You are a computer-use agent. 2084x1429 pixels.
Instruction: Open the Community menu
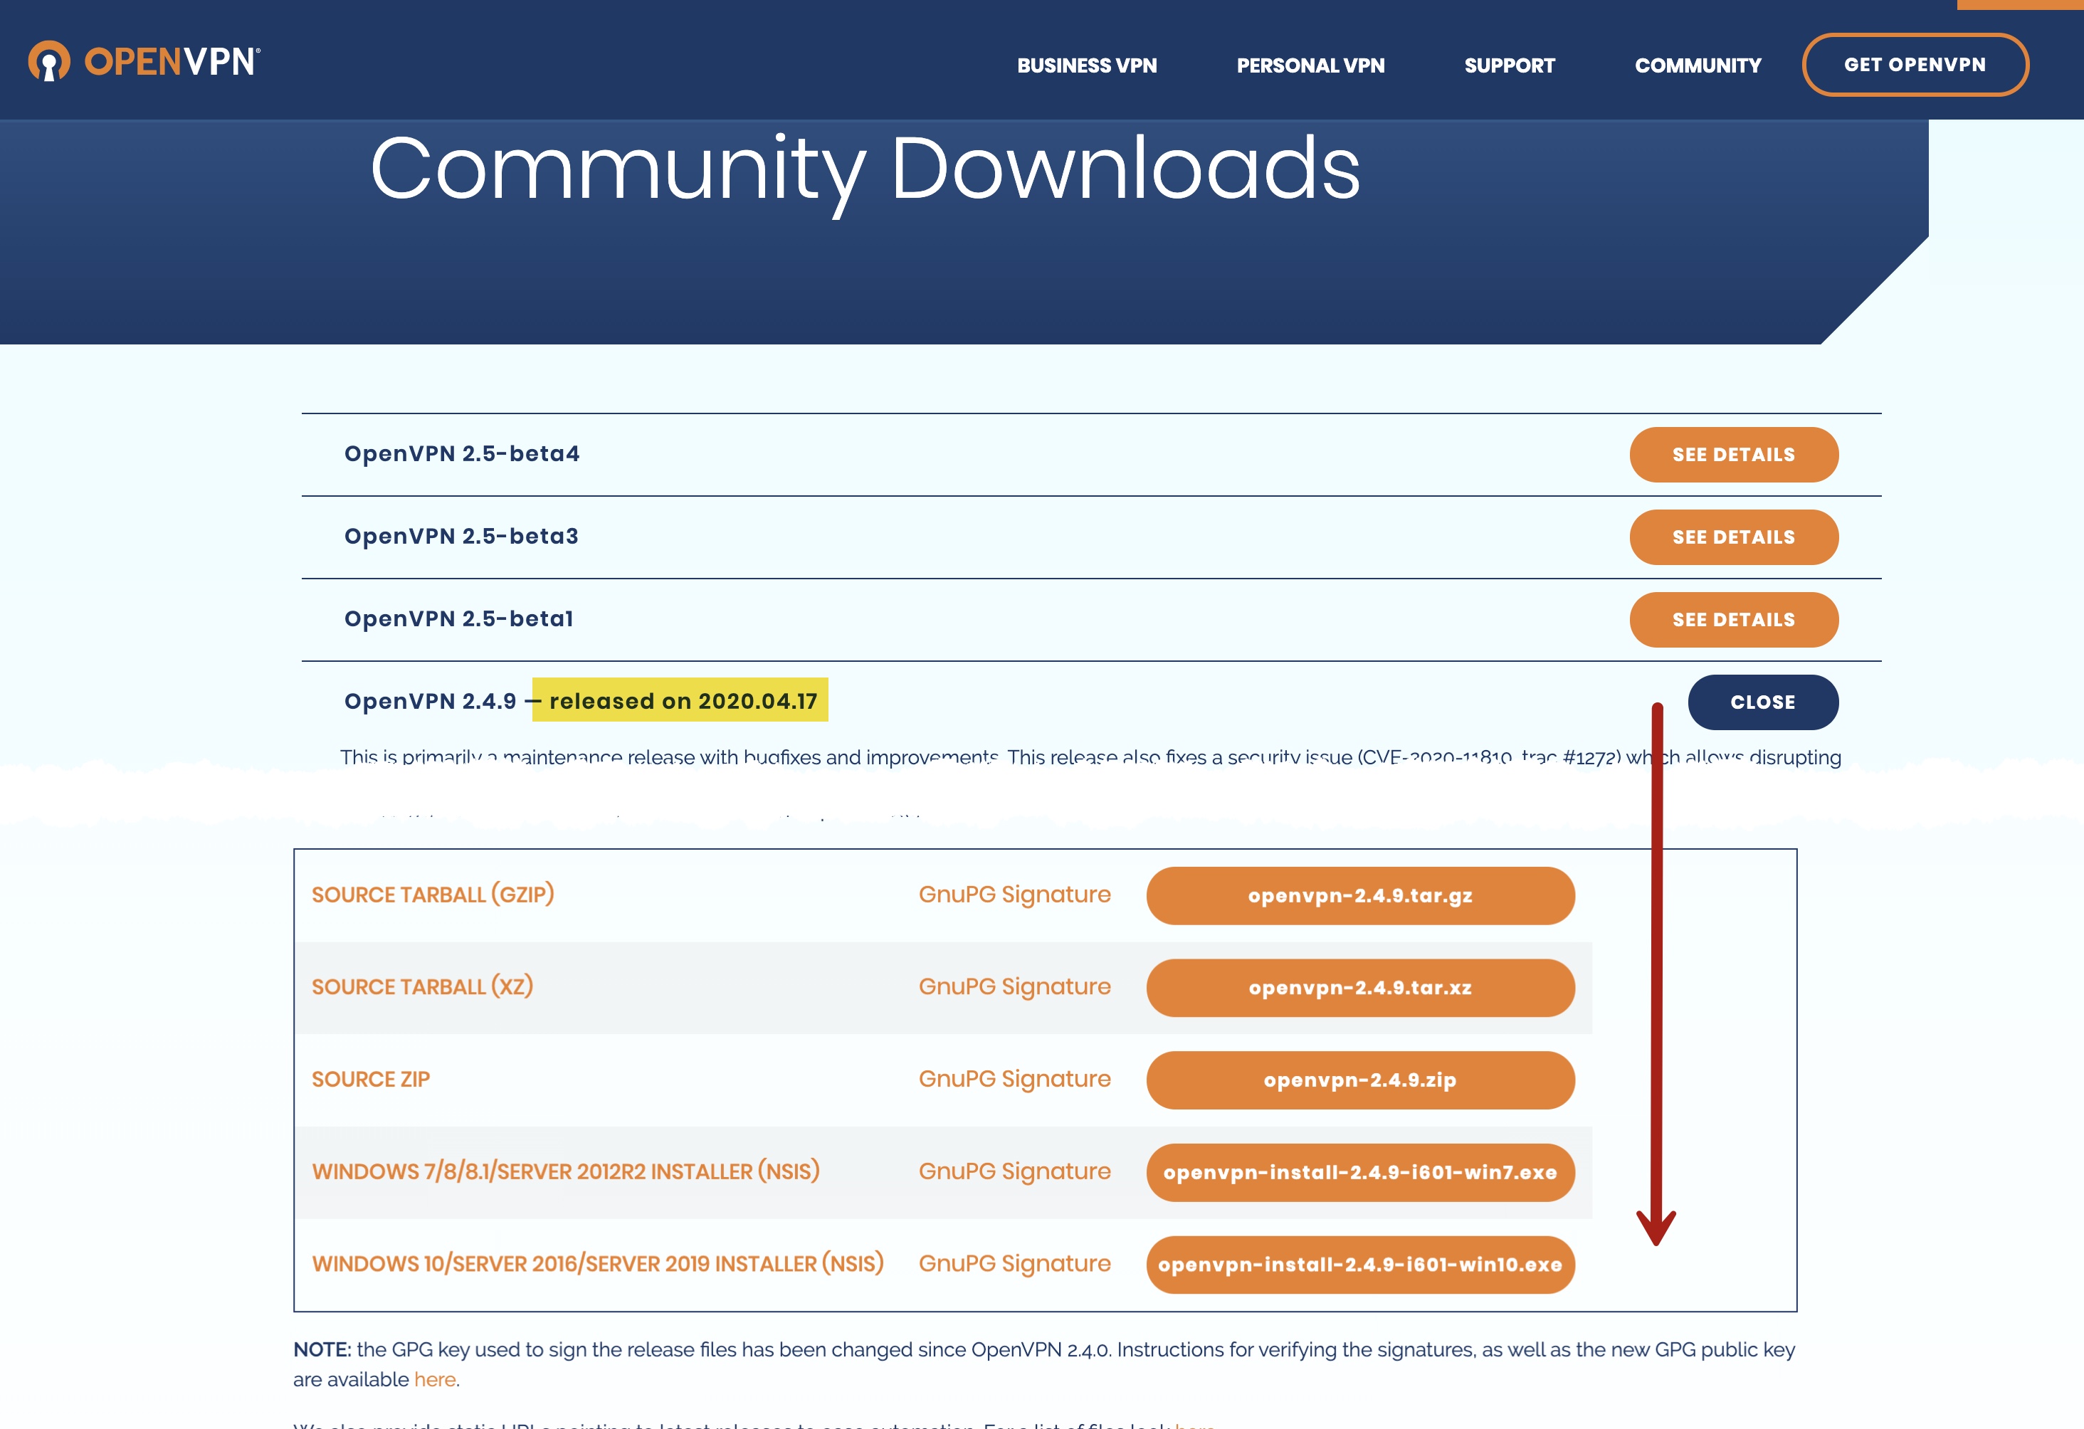coord(1698,65)
